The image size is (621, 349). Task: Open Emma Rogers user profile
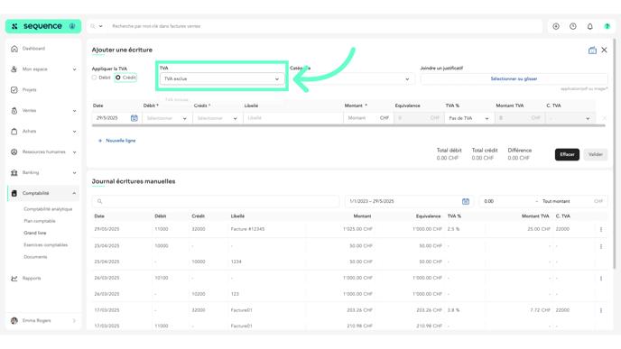tap(43, 320)
